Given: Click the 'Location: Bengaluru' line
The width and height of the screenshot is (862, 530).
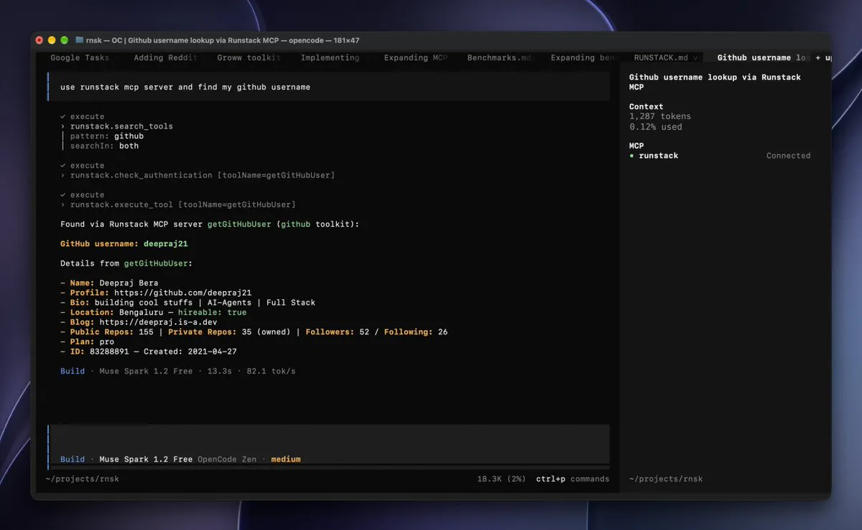Looking at the screenshot, I should point(153,313).
